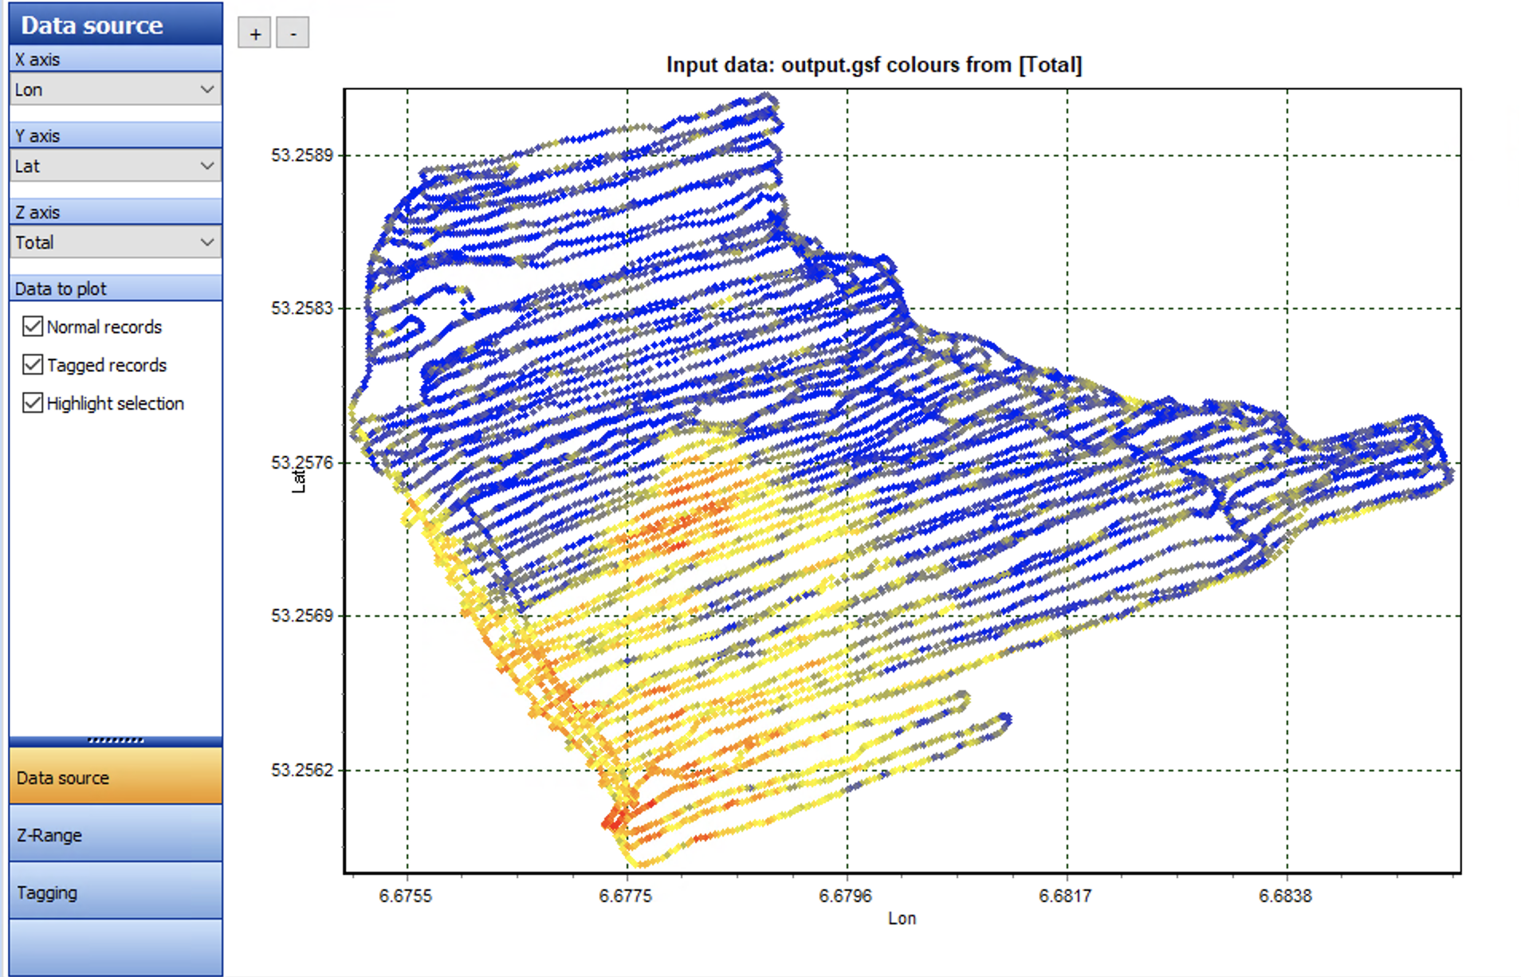
Task: Click the Data source panel header
Action: pyautogui.click(x=116, y=25)
